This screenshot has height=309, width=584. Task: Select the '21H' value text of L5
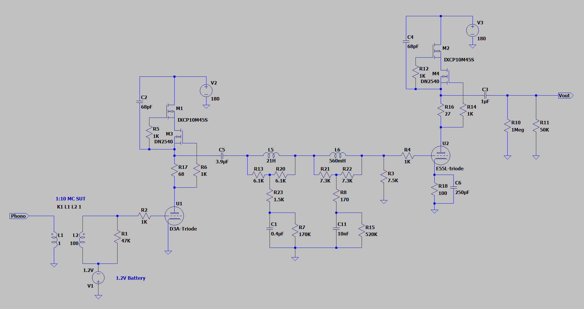click(271, 161)
